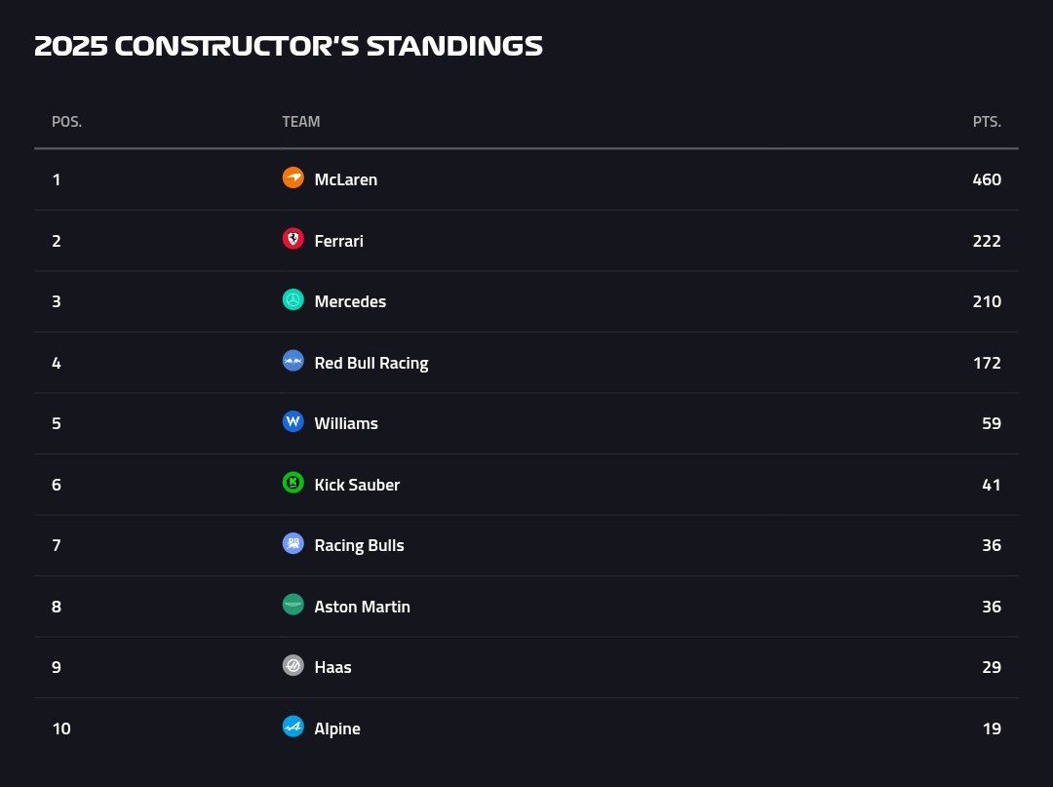The image size is (1053, 787).
Task: Select the Aston Martin green wings logo
Action: [x=292, y=605]
